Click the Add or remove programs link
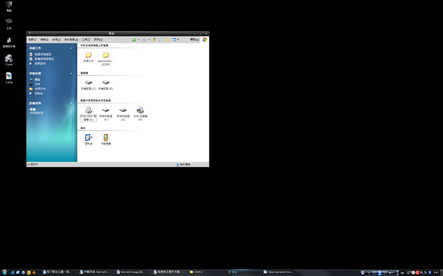The image size is (443, 276). (42, 59)
